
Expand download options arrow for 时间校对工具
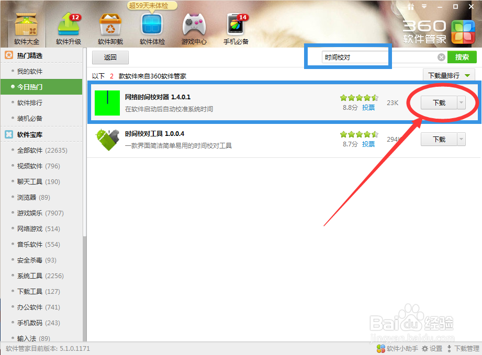[462, 139]
